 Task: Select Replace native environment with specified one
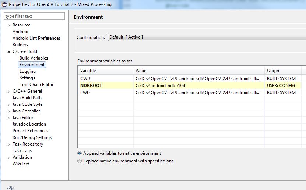80,161
